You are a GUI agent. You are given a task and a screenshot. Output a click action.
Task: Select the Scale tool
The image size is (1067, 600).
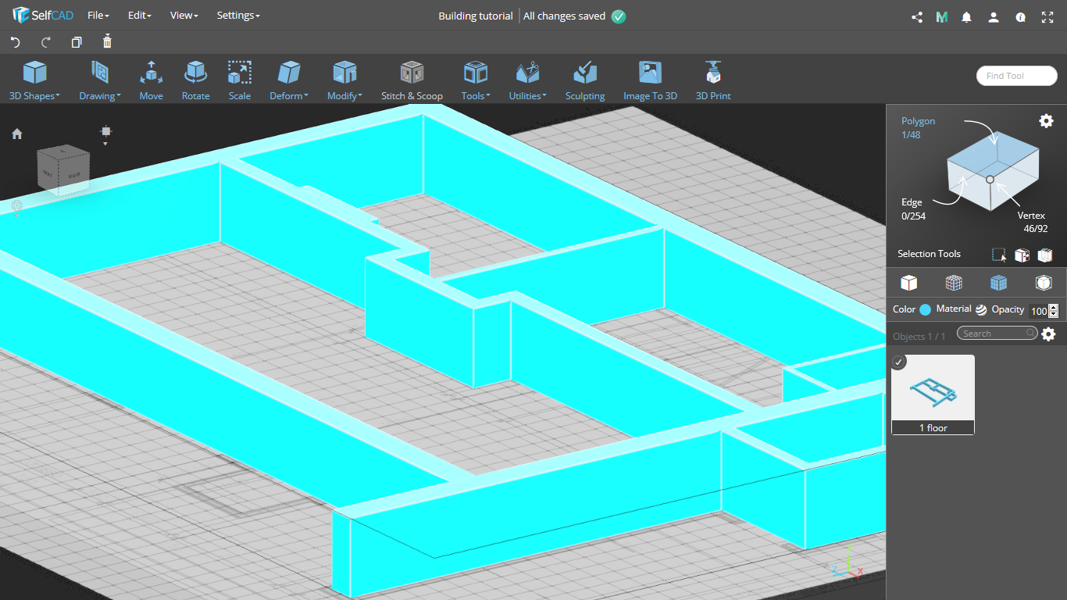240,81
